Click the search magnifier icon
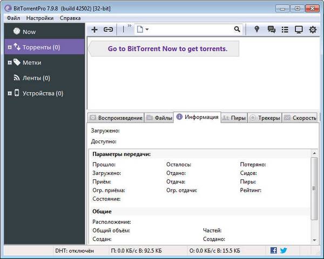 (237, 29)
